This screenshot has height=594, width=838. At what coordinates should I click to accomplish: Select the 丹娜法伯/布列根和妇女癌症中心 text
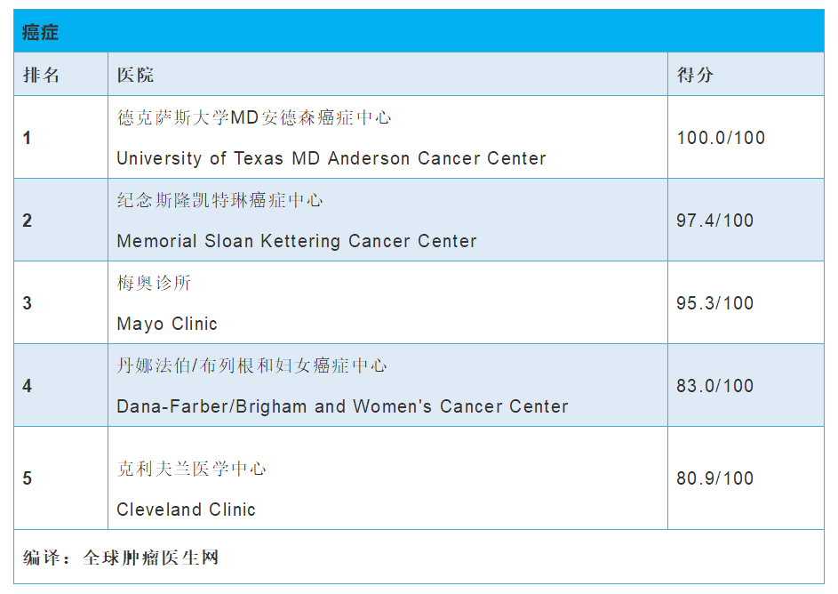[x=251, y=366]
